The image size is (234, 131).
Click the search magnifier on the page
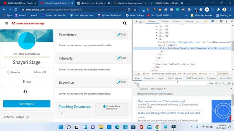pyautogui.click(x=125, y=23)
